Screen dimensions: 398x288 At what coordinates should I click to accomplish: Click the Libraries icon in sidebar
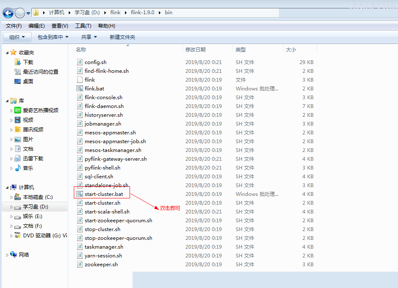point(13,101)
